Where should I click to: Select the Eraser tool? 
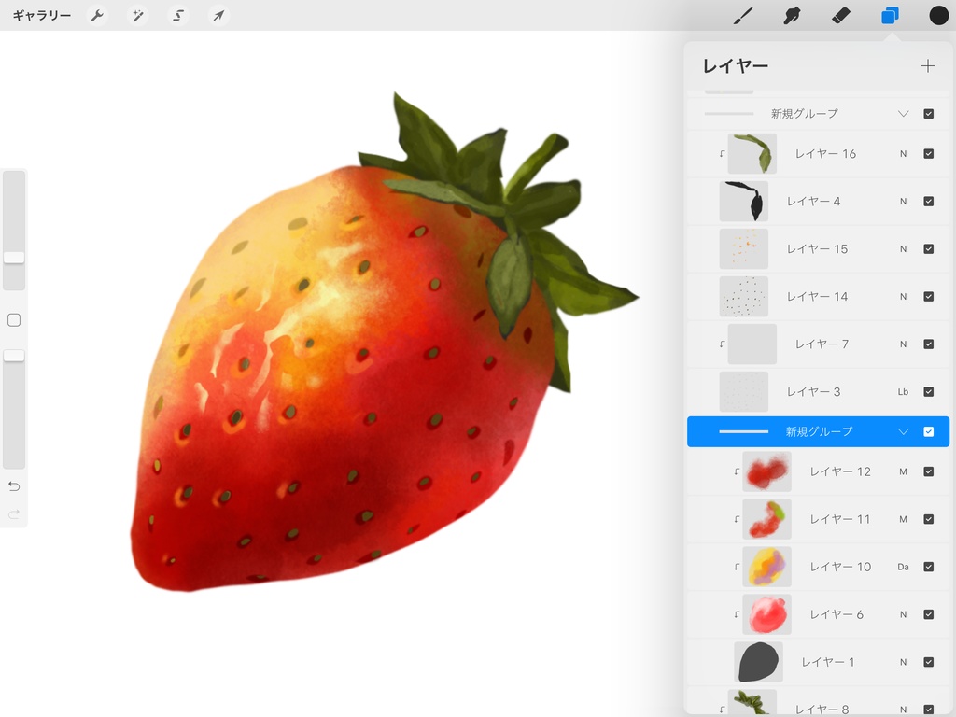tap(841, 16)
